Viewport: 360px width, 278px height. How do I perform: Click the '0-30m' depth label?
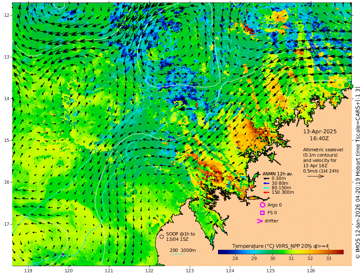[x=279, y=179]
